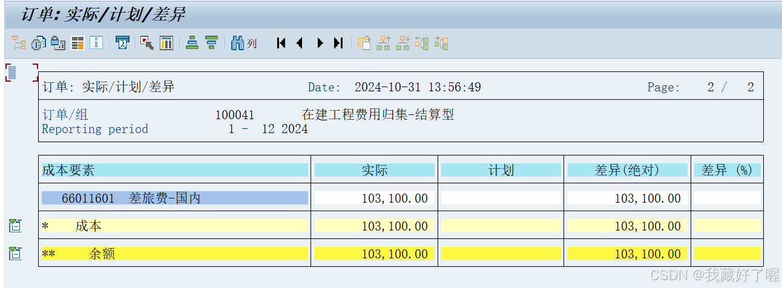Screen dimensions: 782x288
Task: Click the greyed folder-with-document toolbar icon
Action: 364,43
